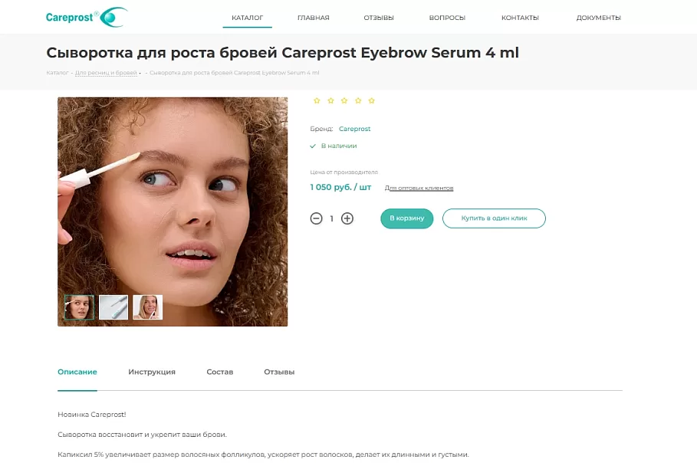
Task: Select the third rating star
Action: click(x=344, y=101)
